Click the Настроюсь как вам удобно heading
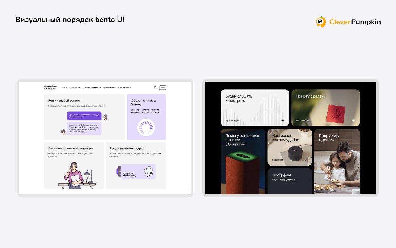The image size is (396, 248). (286, 138)
